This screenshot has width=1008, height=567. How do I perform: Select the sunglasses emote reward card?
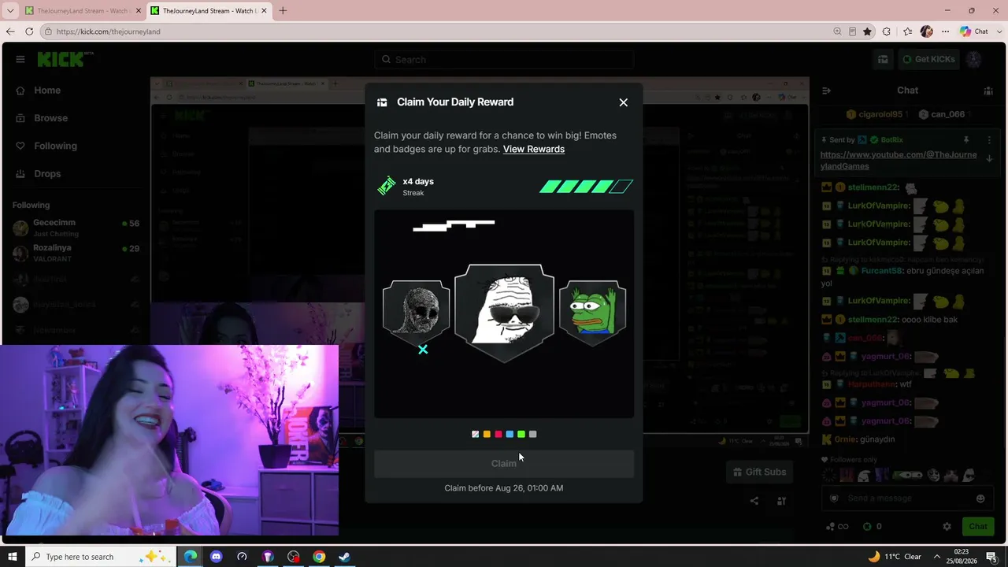pyautogui.click(x=504, y=313)
